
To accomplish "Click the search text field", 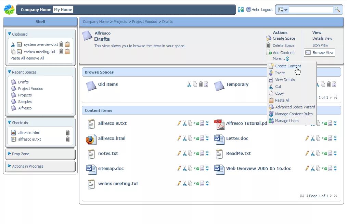I will click(311, 10).
